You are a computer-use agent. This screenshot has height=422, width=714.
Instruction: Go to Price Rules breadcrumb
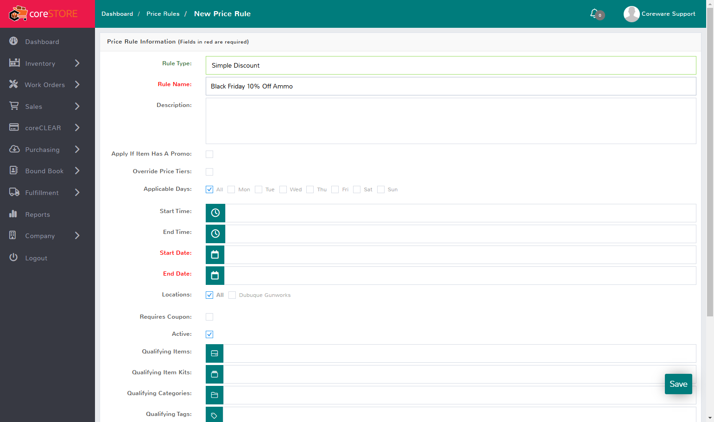[163, 14]
